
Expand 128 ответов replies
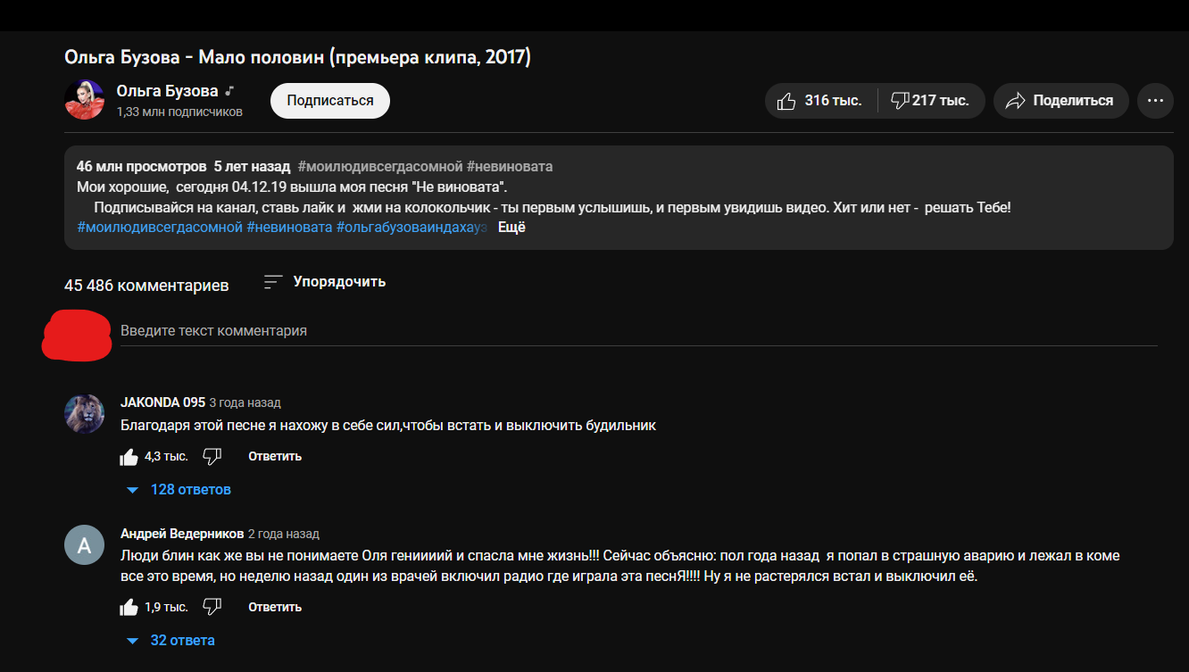(x=179, y=490)
